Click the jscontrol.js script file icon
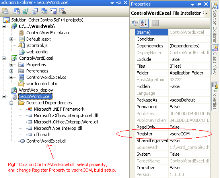The height and width of the screenshot is (178, 220). tap(21, 45)
